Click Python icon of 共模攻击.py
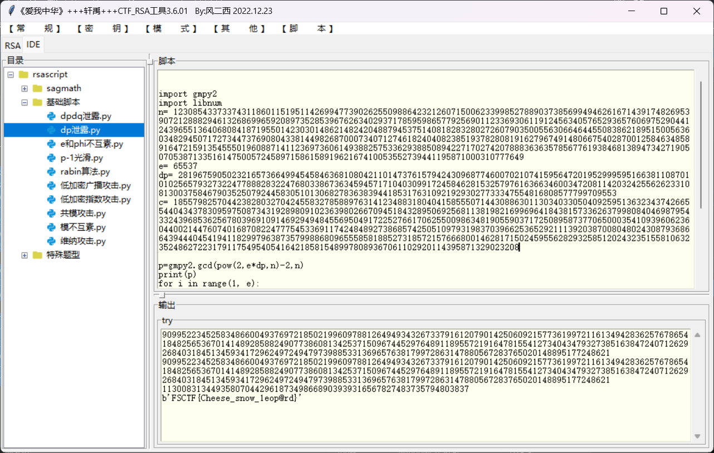 51,213
